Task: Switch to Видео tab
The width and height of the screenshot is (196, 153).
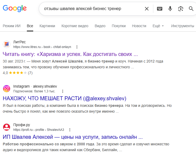Action: [x=100, y=26]
